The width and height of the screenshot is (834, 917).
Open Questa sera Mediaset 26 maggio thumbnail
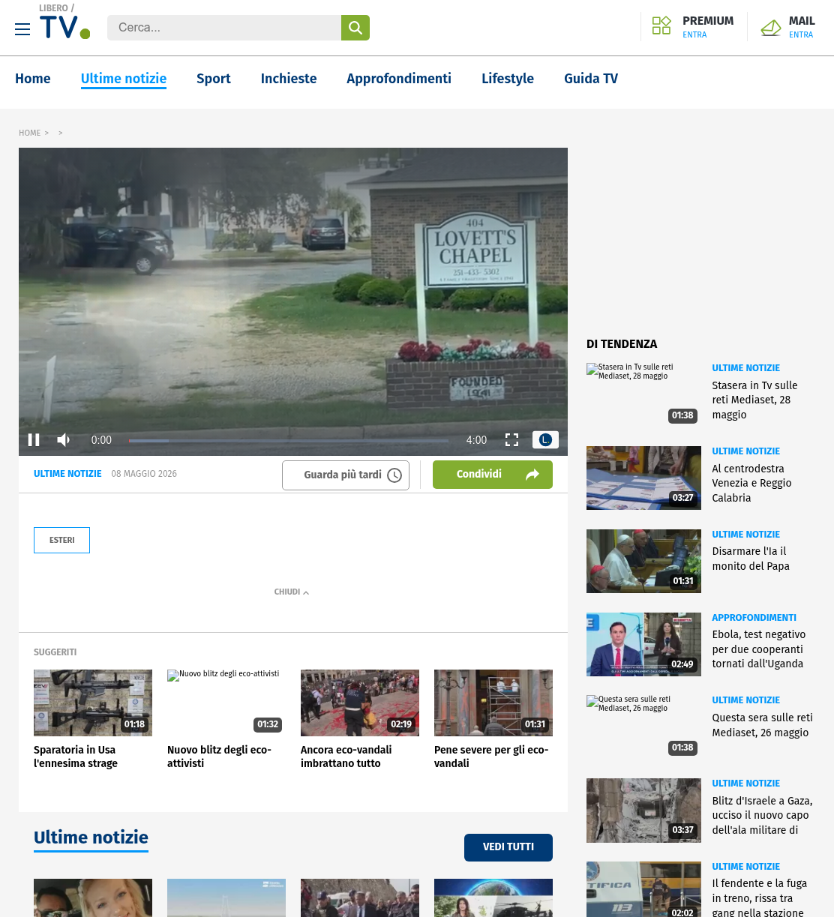click(x=643, y=727)
